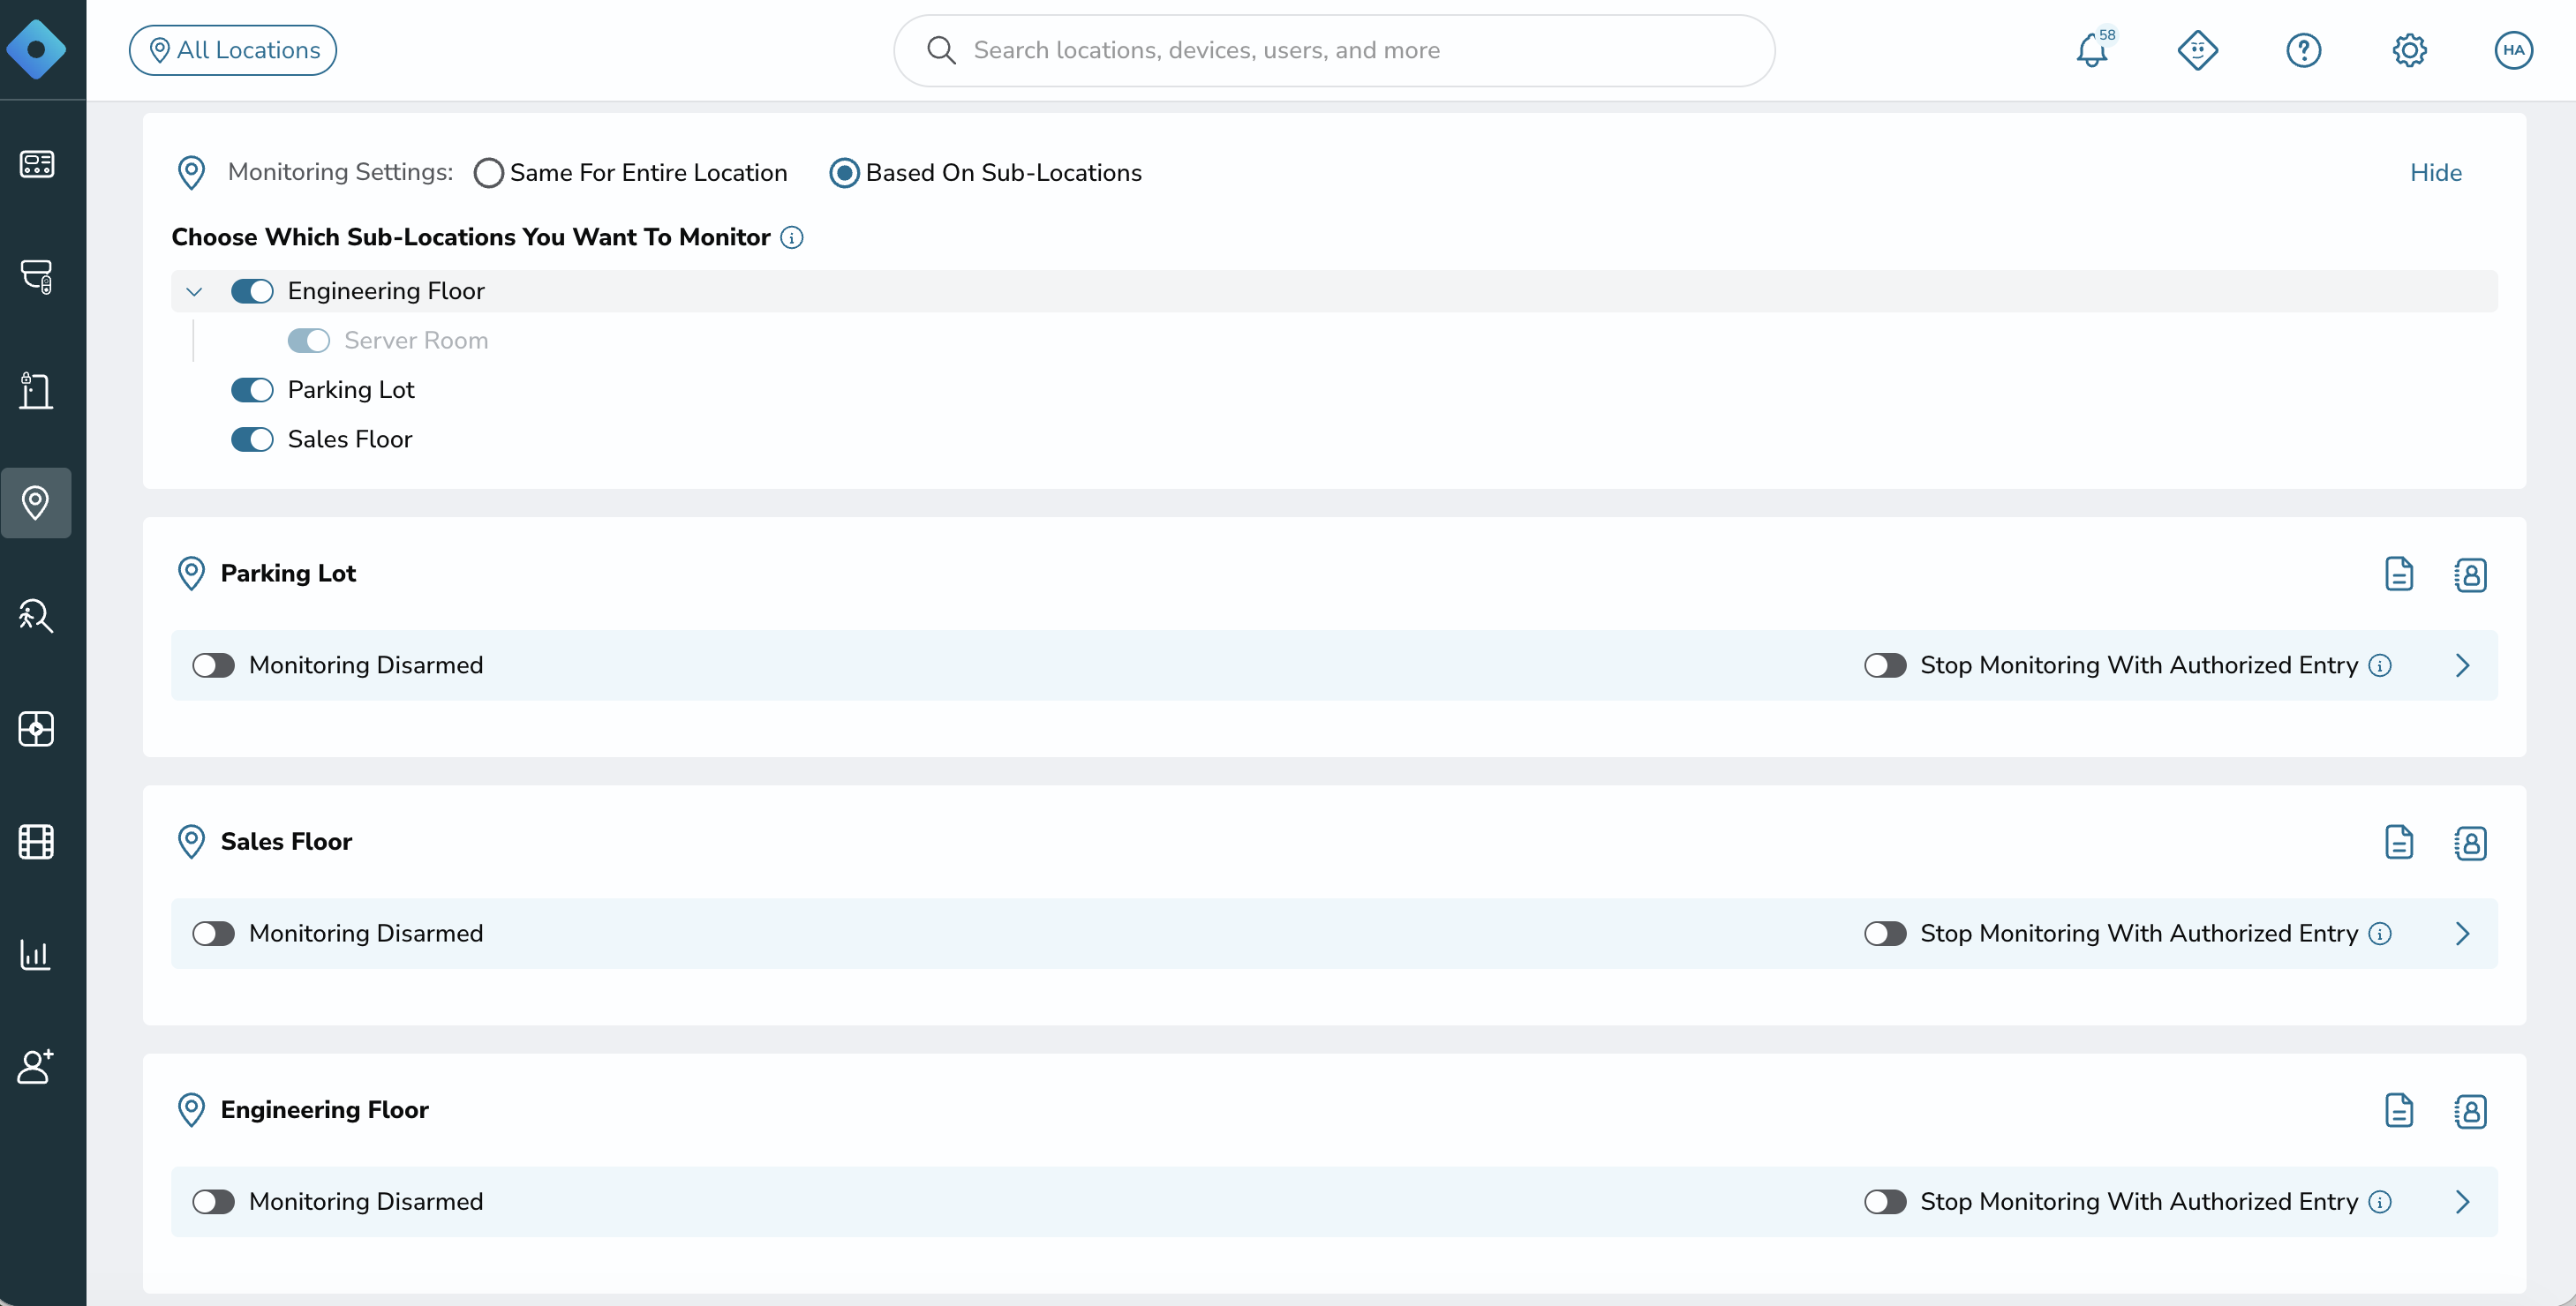Click the All Locations button
This screenshot has height=1306, width=2576.
click(x=233, y=50)
